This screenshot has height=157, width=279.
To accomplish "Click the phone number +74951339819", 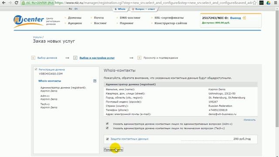I will click(218, 110).
